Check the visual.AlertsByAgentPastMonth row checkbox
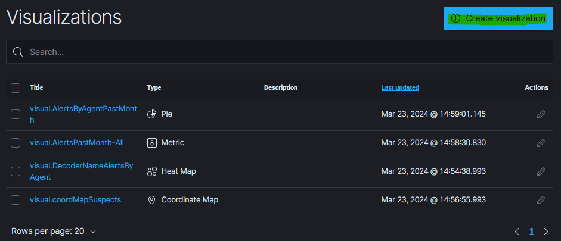Image resolution: width=561 pixels, height=241 pixels. pyautogui.click(x=16, y=114)
